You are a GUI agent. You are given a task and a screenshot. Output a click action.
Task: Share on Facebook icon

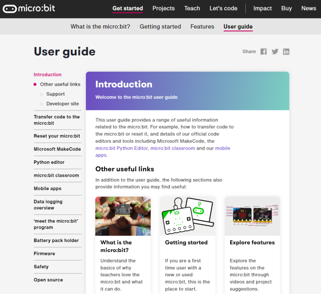264,51
